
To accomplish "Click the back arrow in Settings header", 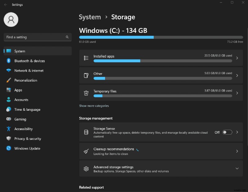I will tap(6, 5).
